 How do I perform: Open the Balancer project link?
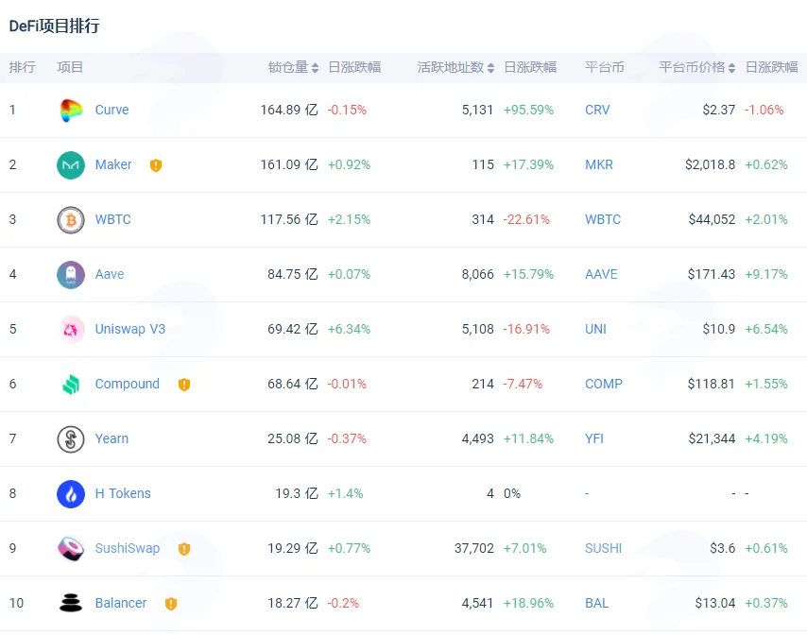point(120,603)
